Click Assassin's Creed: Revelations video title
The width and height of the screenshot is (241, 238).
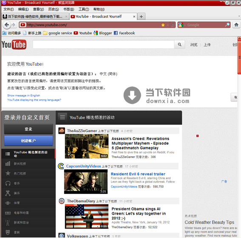coord(140,143)
